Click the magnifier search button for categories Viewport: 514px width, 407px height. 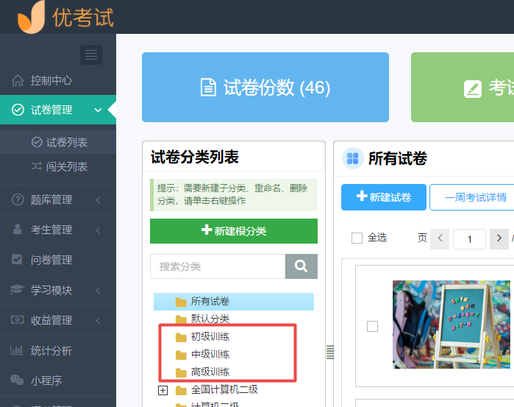point(301,266)
